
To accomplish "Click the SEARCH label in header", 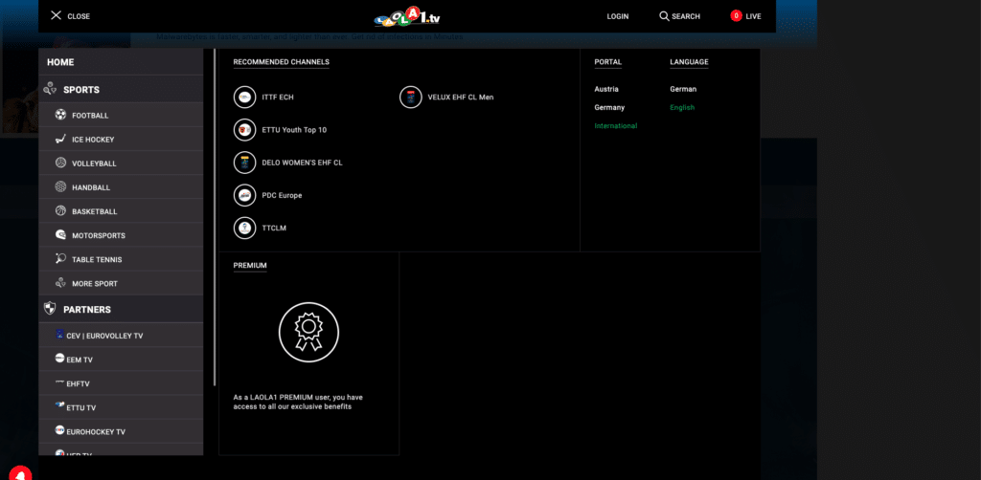I will tap(686, 16).
